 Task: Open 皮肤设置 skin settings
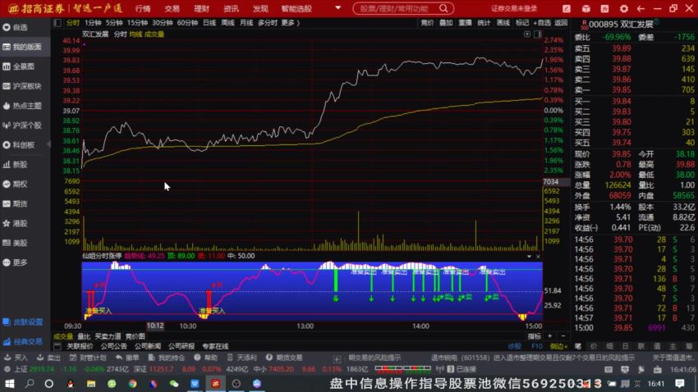coord(23,321)
